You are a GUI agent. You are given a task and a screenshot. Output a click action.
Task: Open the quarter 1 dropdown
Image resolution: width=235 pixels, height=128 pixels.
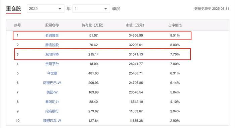(91, 9)
